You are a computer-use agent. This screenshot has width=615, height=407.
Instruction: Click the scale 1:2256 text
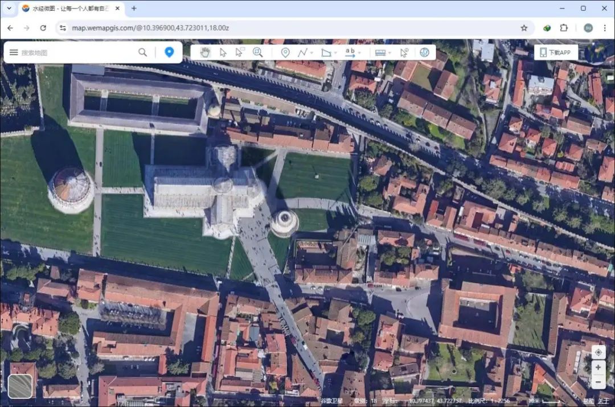[x=489, y=401]
